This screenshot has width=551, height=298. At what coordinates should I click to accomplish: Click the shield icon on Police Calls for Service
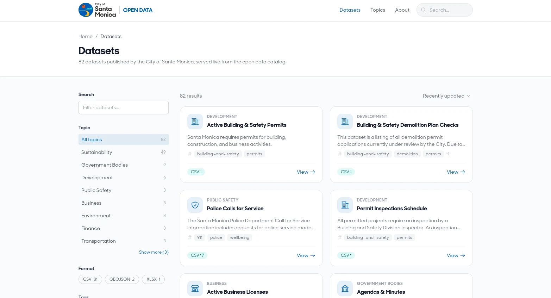click(195, 205)
